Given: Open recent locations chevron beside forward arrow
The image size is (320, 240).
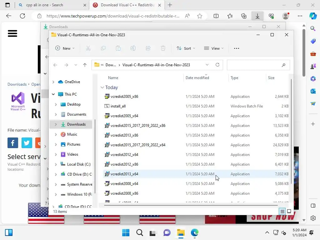Looking at the screenshot, I should click(x=76, y=65).
